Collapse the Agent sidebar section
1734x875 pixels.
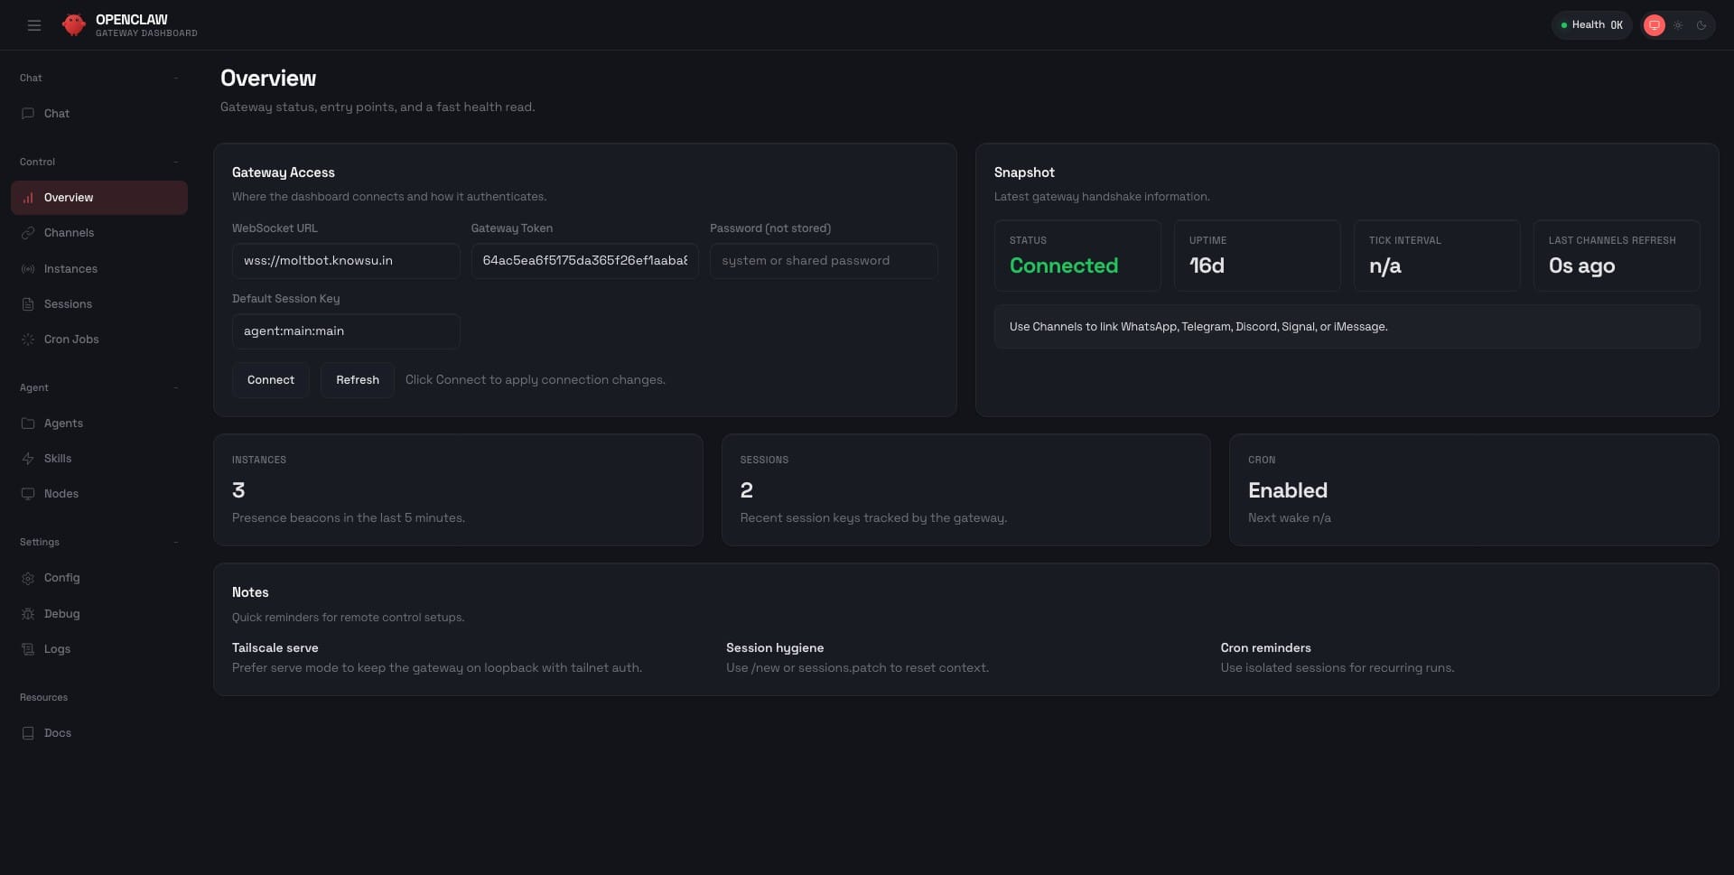(175, 388)
